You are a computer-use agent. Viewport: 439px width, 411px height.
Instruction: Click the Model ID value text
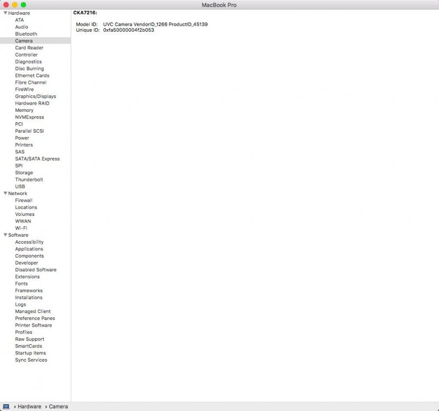click(156, 24)
